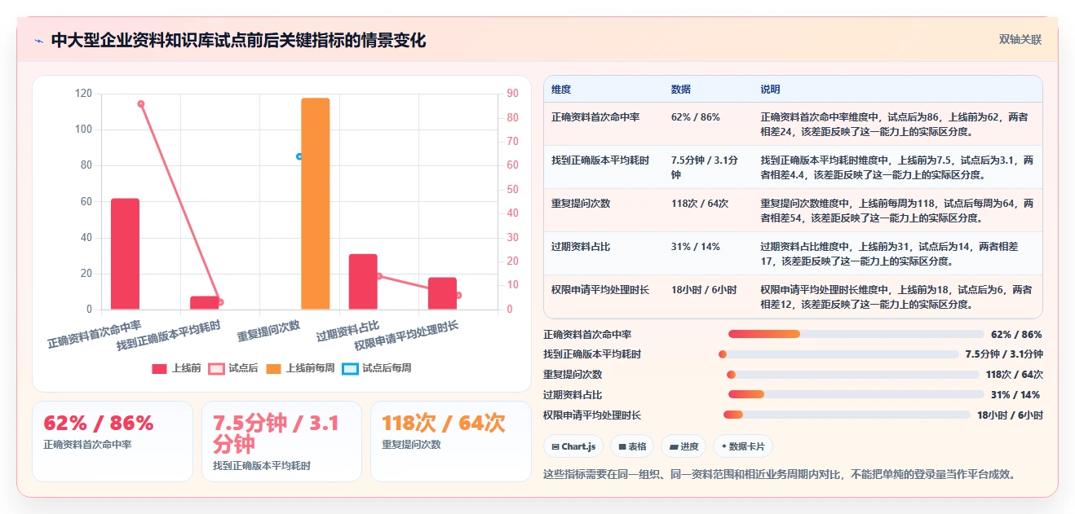Open the 7.5分钟 / 3.1分钟 metric card
This screenshot has width=1075, height=514.
(281, 441)
